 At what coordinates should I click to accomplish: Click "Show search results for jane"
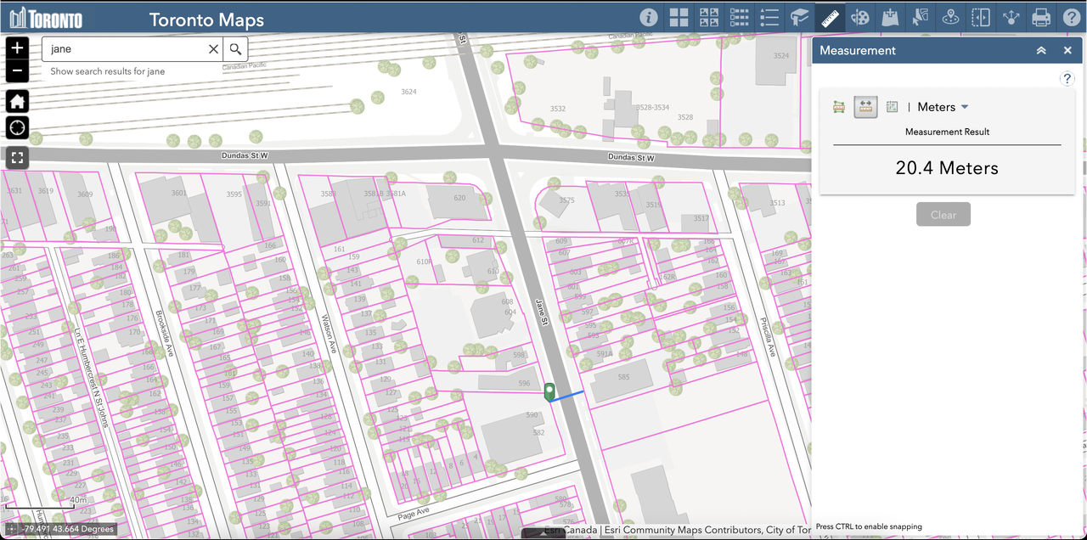(108, 71)
